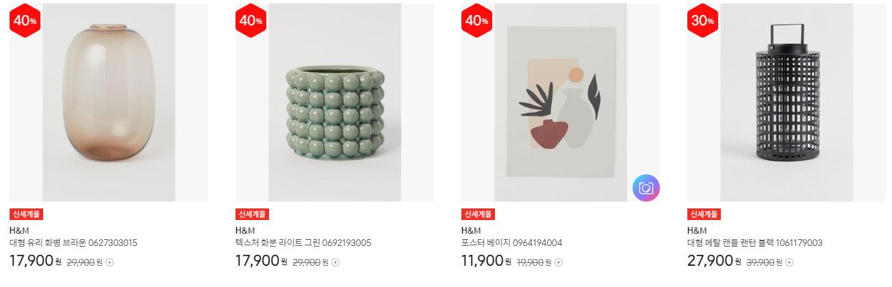Expand price details arrow next to 39,900원
Screen dimensions: 892x287
[x=789, y=262]
